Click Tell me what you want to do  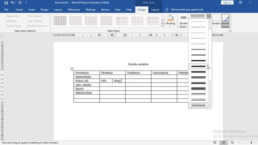(187, 10)
